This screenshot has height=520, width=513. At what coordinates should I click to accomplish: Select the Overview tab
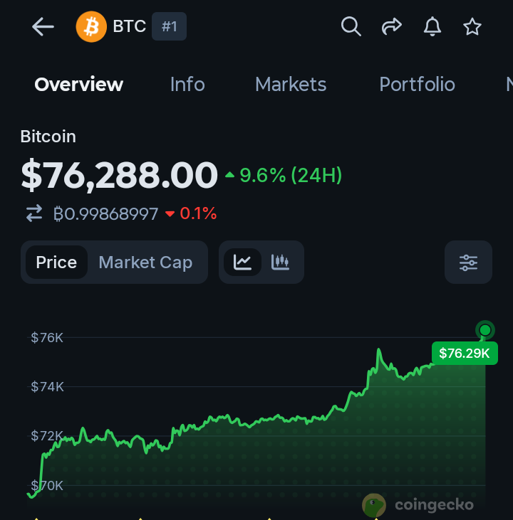click(x=79, y=84)
